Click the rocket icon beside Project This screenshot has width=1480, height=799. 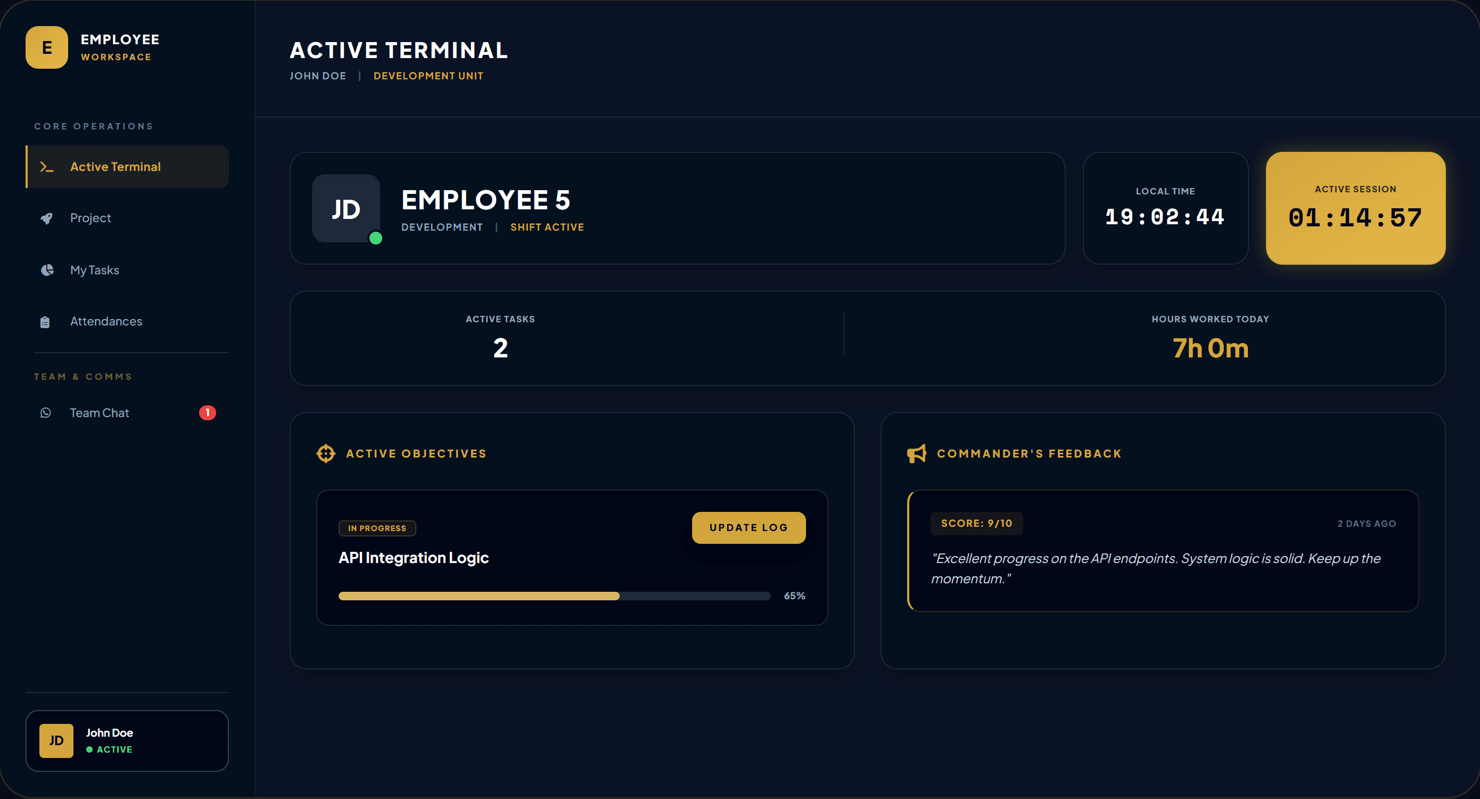(46, 218)
